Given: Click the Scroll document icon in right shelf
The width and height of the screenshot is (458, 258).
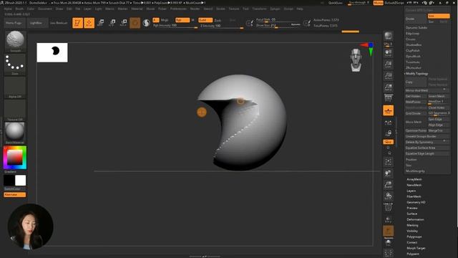Looking at the screenshot, I should click(388, 53).
